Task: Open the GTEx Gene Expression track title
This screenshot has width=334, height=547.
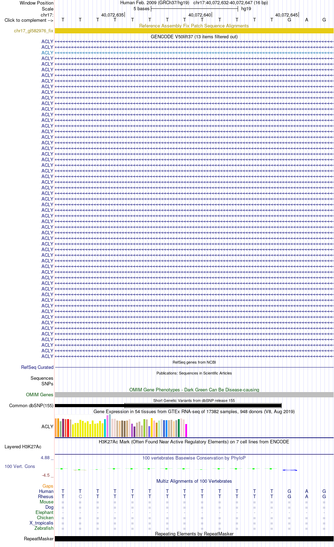Action: (x=194, y=411)
